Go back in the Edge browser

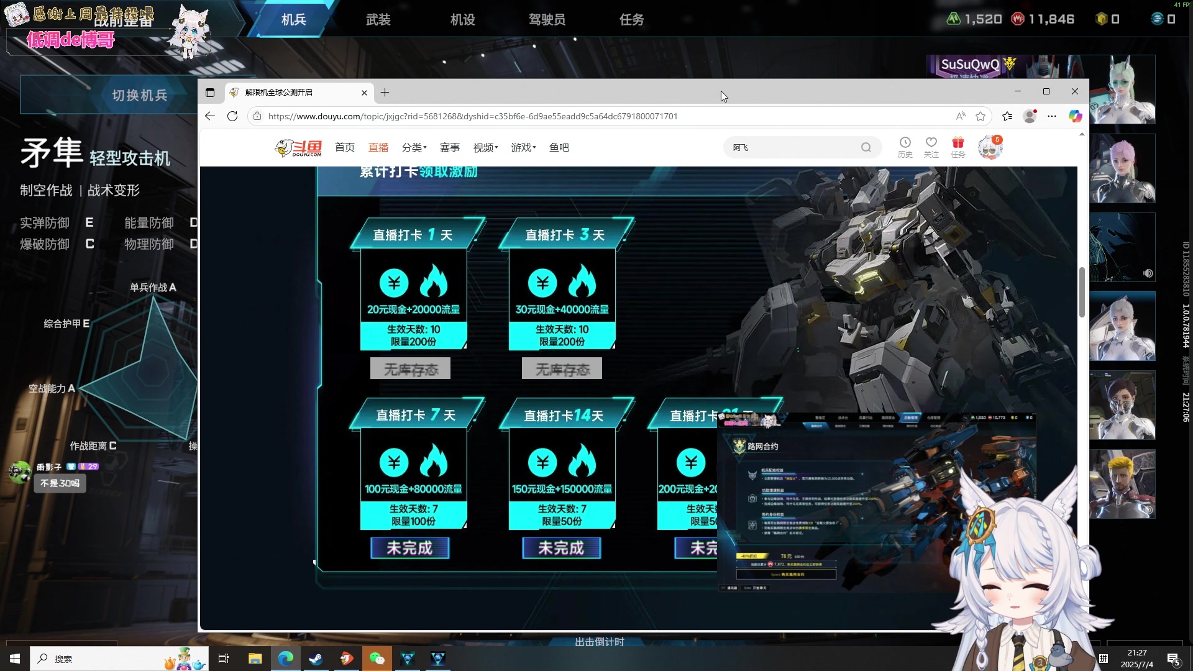tap(210, 116)
